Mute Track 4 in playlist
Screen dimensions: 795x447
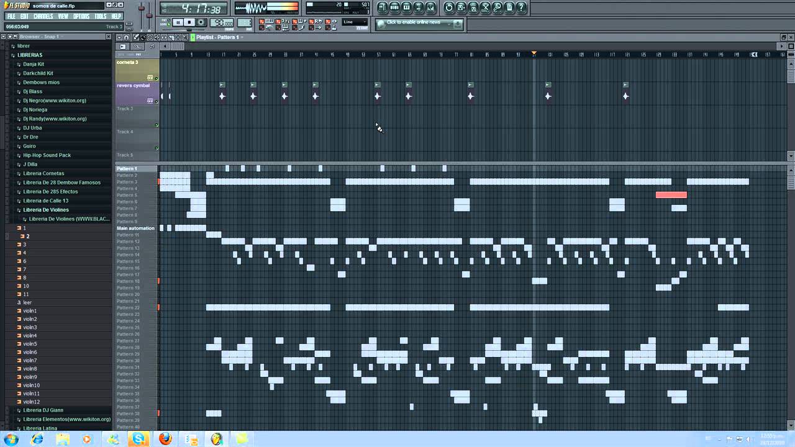(157, 148)
